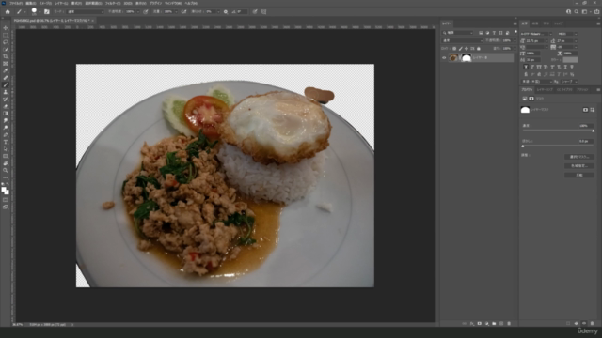The image size is (602, 338).
Task: Select the layer 0 image thumbnail
Action: [453, 58]
